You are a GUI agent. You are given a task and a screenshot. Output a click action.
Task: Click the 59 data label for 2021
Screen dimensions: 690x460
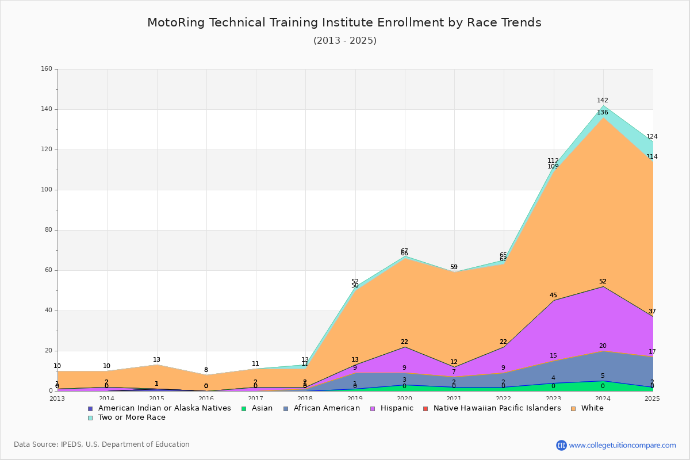(454, 267)
